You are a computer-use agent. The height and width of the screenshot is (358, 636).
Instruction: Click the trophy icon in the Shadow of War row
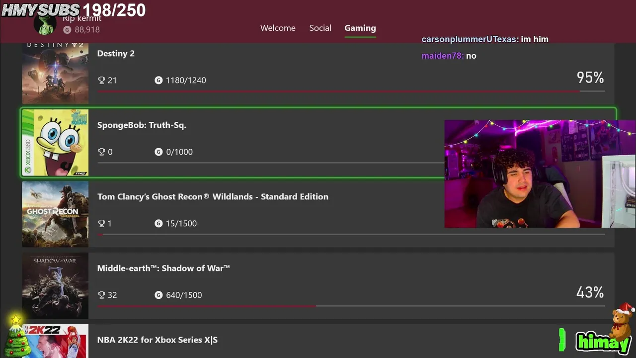pos(102,295)
